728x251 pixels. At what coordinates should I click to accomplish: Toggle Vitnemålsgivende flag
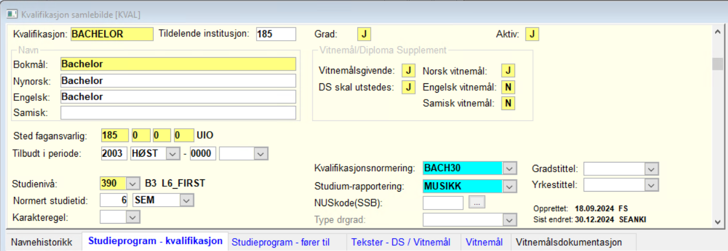409,71
